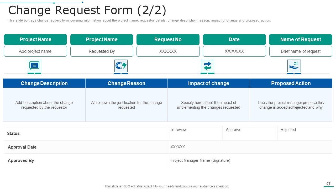Select the Date header button
The image size is (336, 189).
[x=234, y=40]
